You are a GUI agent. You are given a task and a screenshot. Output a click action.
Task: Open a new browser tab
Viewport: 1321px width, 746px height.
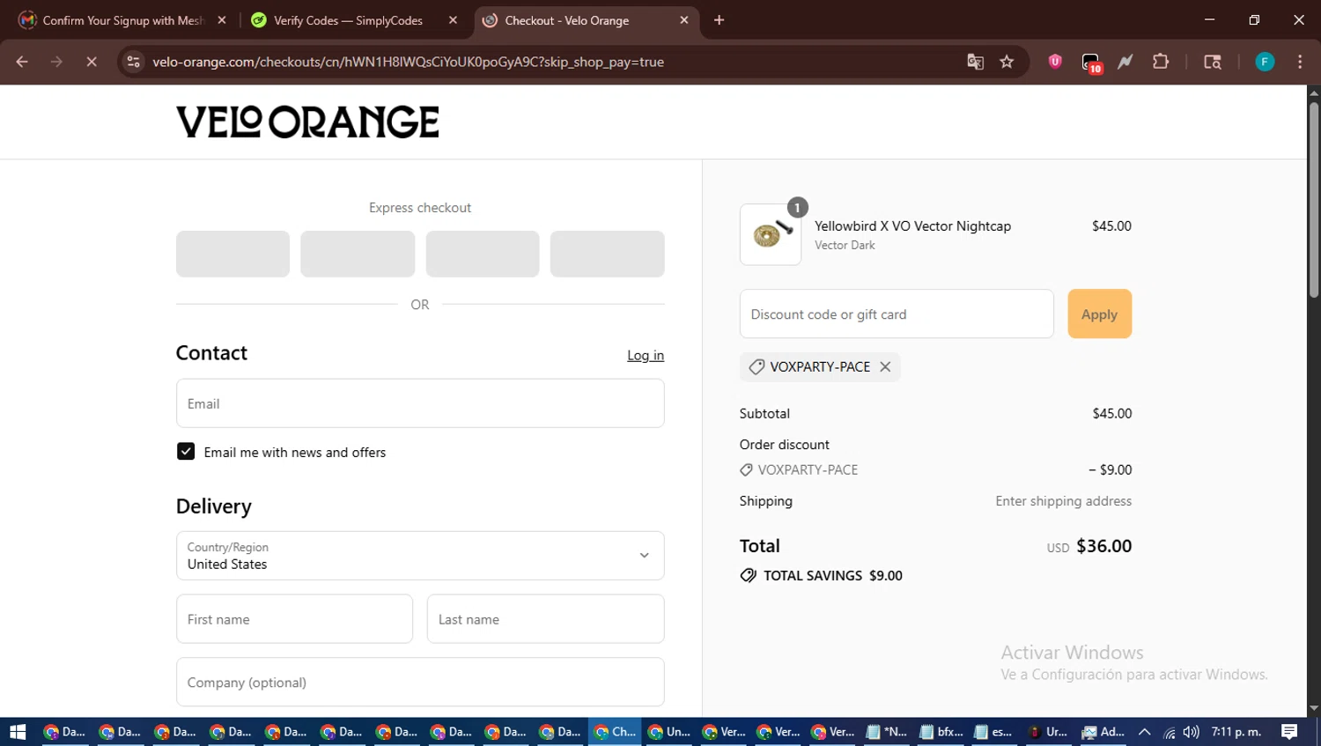point(719,19)
